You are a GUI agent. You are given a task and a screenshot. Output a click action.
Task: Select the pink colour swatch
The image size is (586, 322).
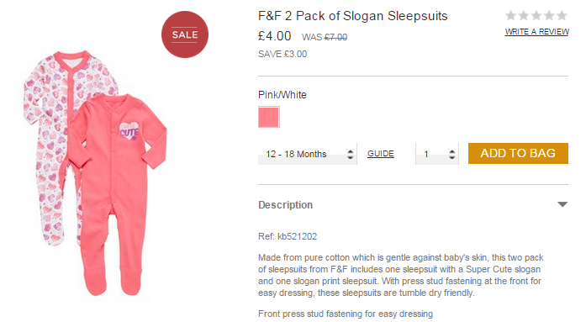point(269,117)
